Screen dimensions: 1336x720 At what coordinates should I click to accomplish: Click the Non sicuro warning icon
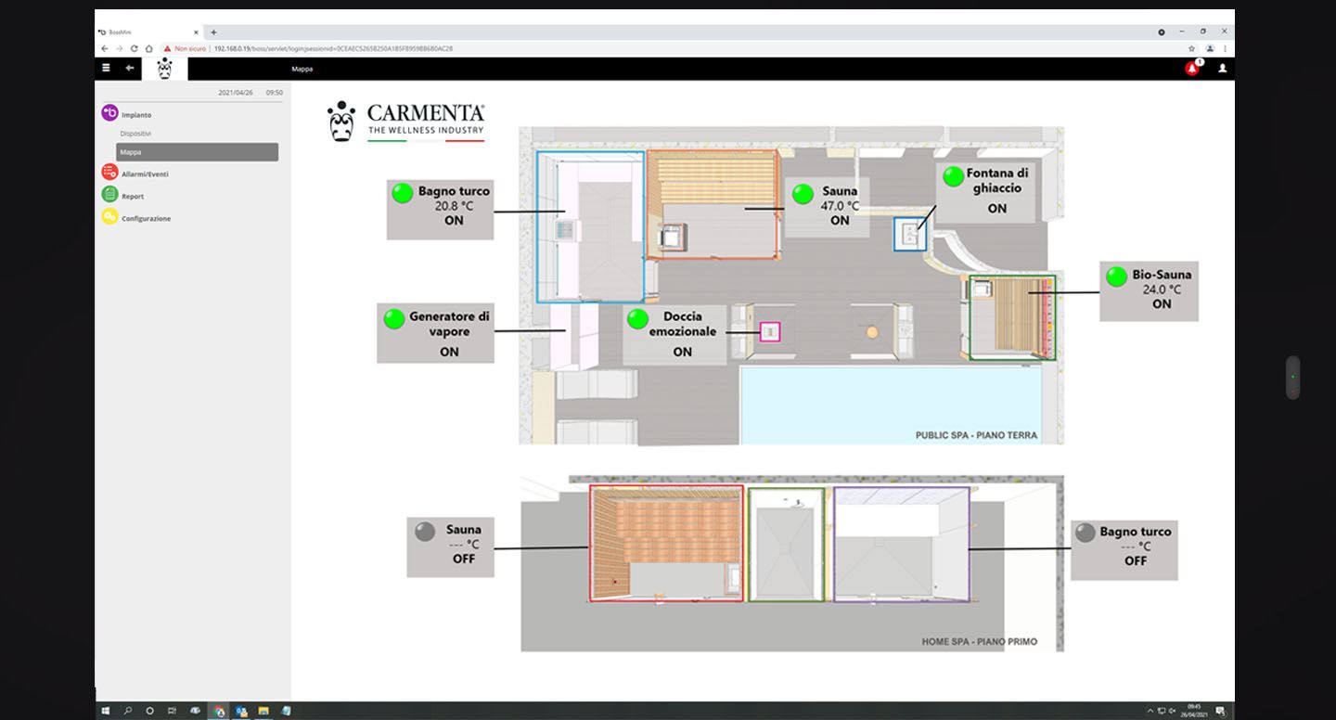(168, 48)
